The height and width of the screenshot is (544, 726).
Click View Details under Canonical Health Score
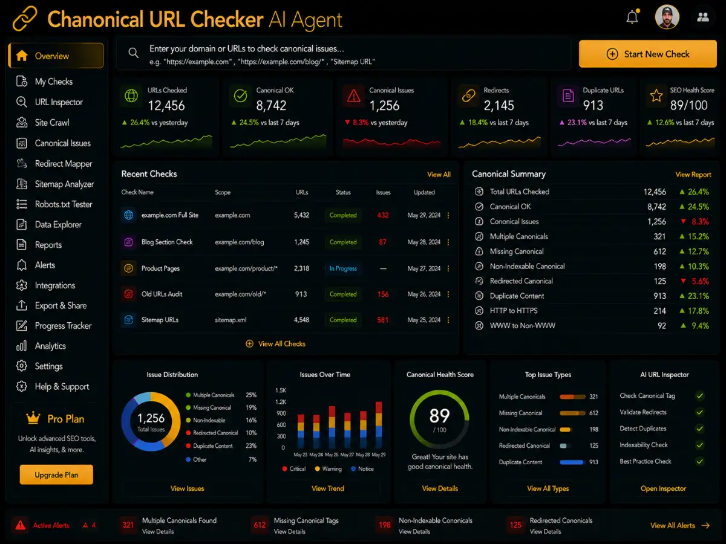tap(440, 488)
